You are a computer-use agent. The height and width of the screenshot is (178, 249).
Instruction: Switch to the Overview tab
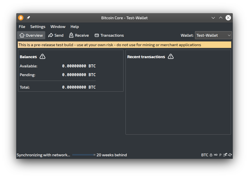[31, 35]
